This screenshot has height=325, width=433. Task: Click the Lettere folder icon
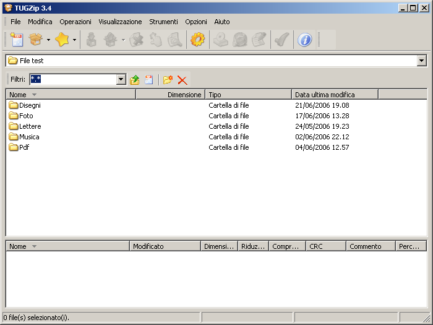pyautogui.click(x=13, y=126)
